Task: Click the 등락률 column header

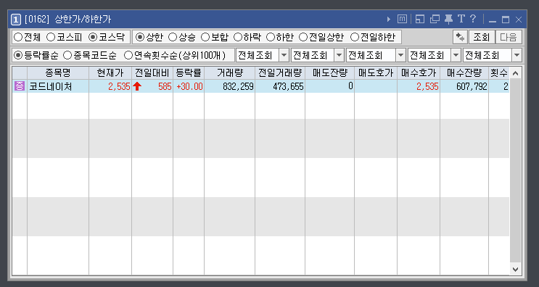Action: (x=189, y=72)
